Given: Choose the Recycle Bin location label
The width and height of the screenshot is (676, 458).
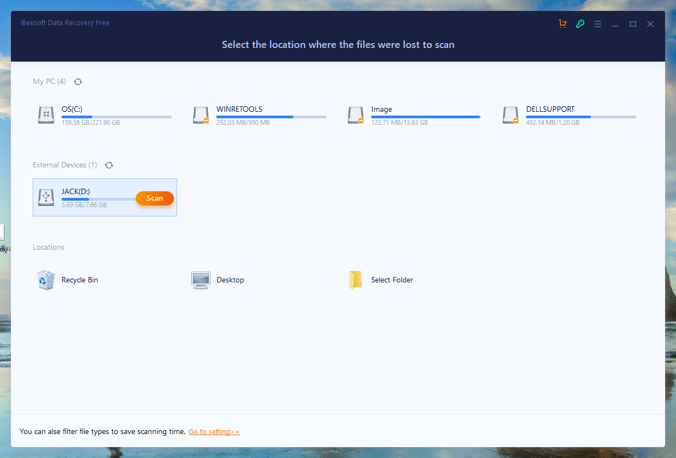Looking at the screenshot, I should pyautogui.click(x=80, y=280).
